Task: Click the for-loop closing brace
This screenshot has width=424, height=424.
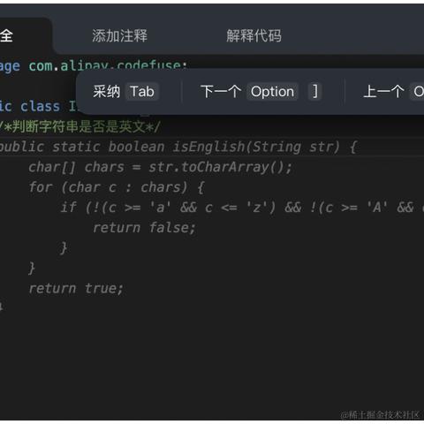Action: [x=32, y=269]
